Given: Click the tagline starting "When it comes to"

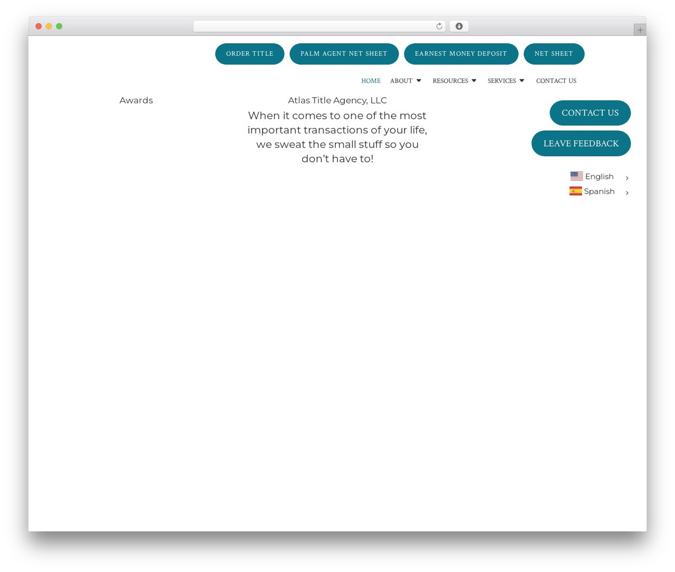Looking at the screenshot, I should tap(337, 137).
